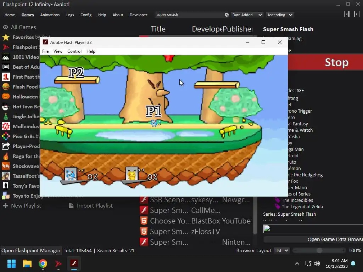Open the Flash Player Help menu

coord(91,51)
